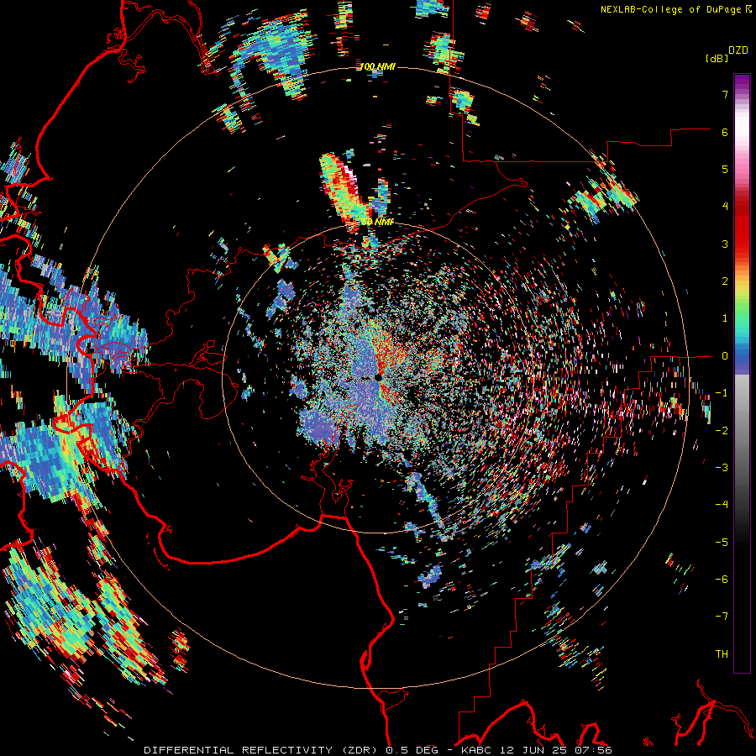The image size is (756, 756).
Task: Pick the white-pink band near 6 dB
Action: point(742,130)
